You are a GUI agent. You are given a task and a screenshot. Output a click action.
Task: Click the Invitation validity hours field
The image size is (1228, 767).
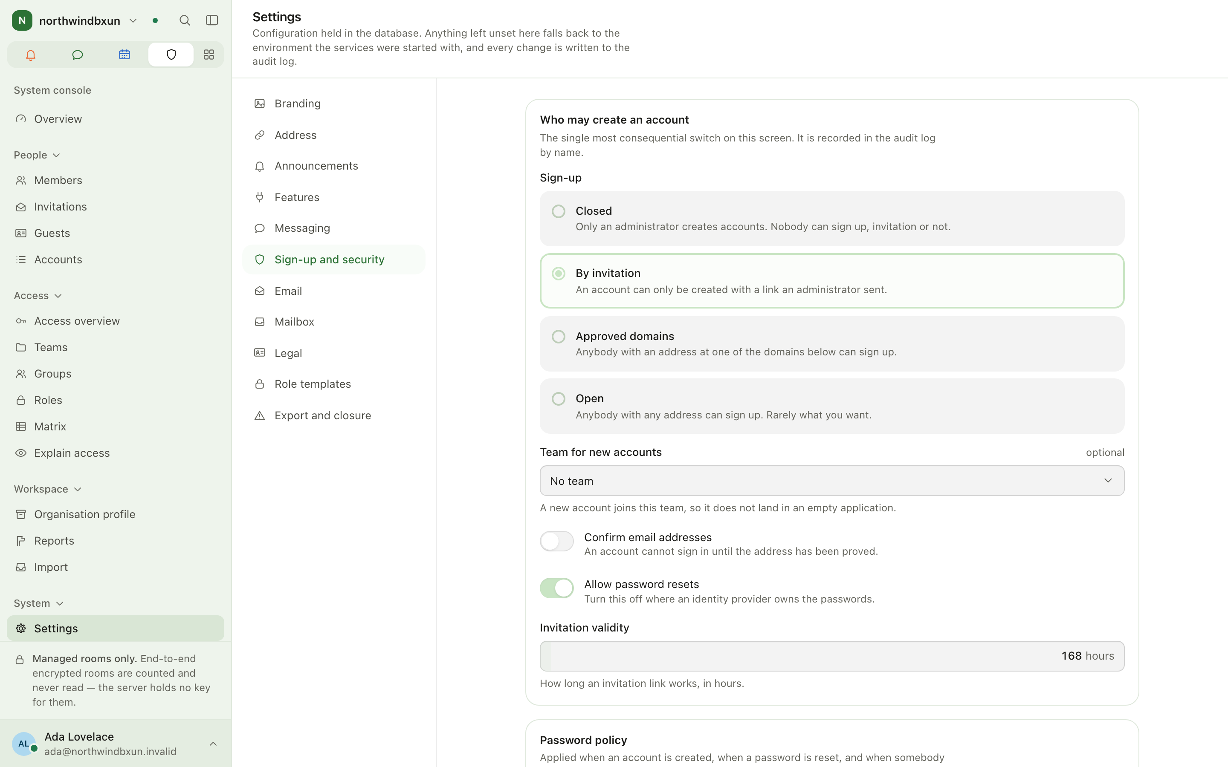(832, 656)
